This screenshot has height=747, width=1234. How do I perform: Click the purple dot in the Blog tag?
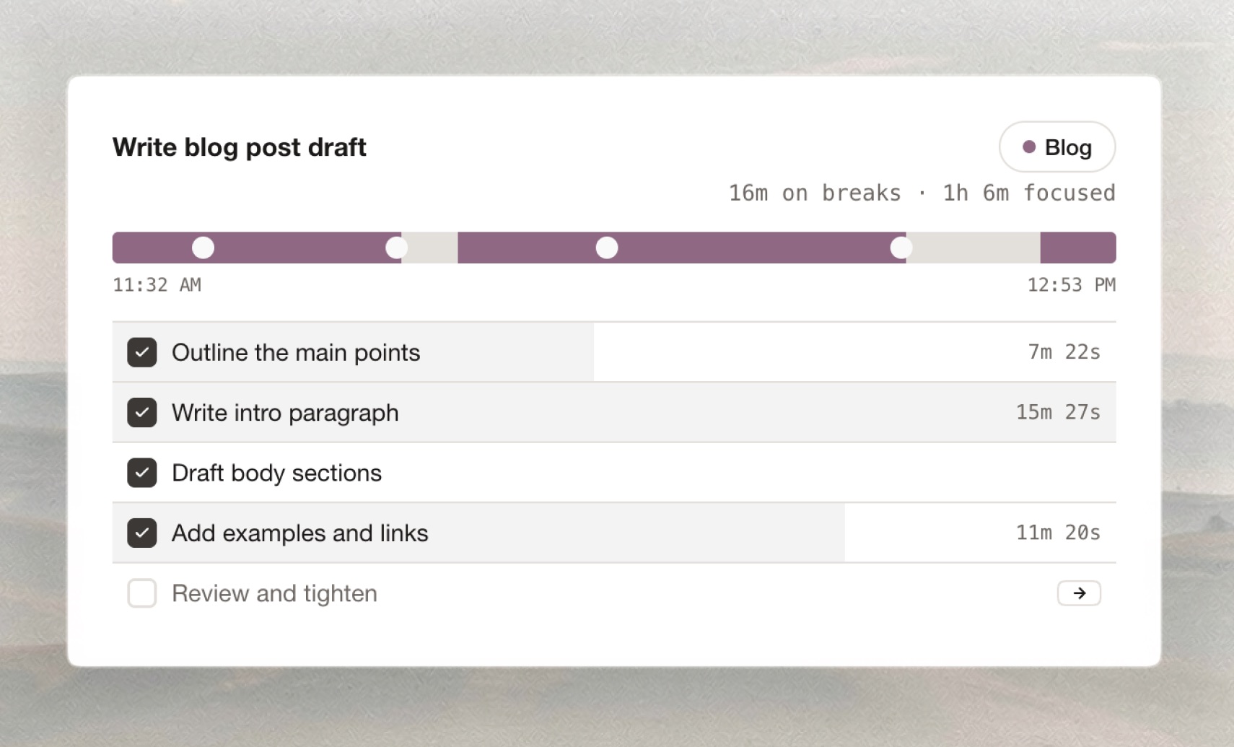coord(1028,147)
